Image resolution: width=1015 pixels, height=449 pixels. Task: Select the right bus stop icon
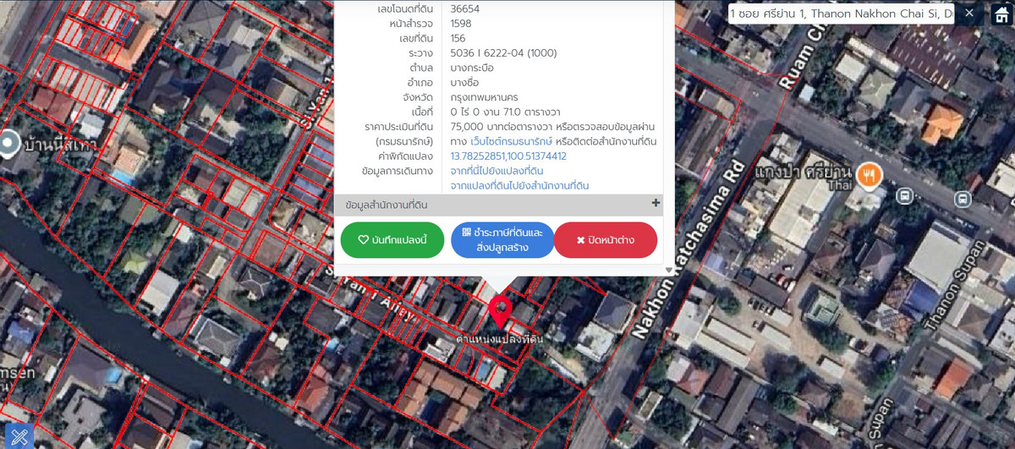click(x=962, y=199)
